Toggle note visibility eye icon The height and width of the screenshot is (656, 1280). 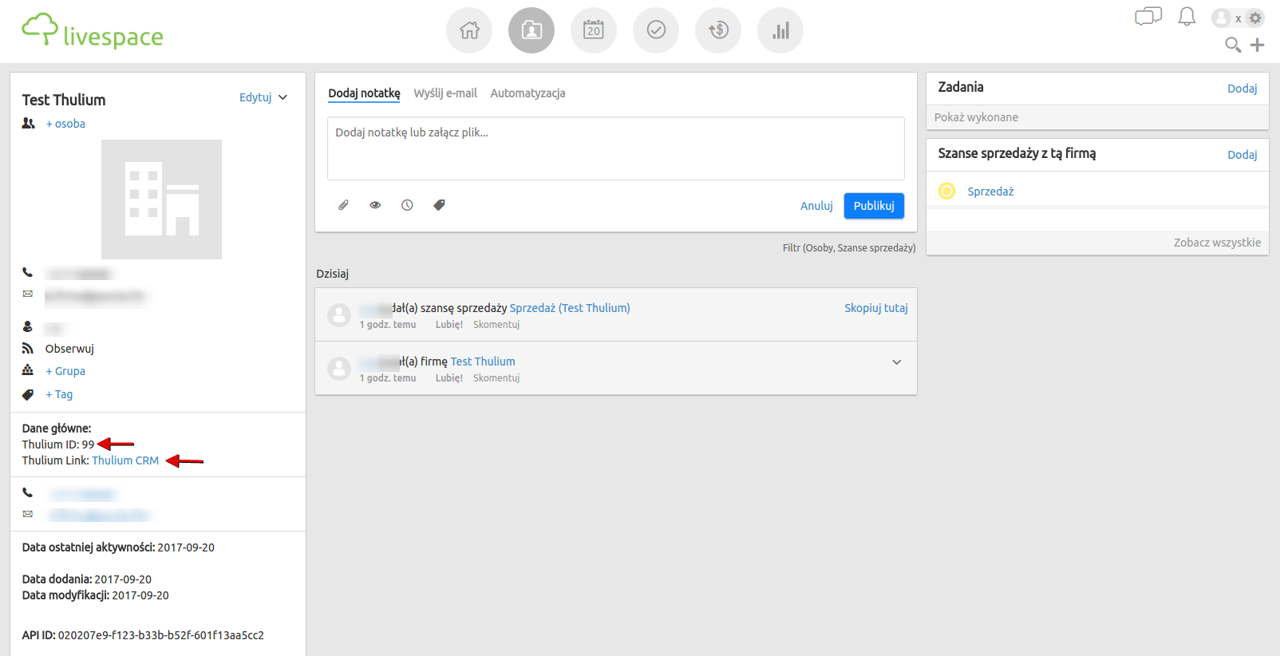[375, 205]
